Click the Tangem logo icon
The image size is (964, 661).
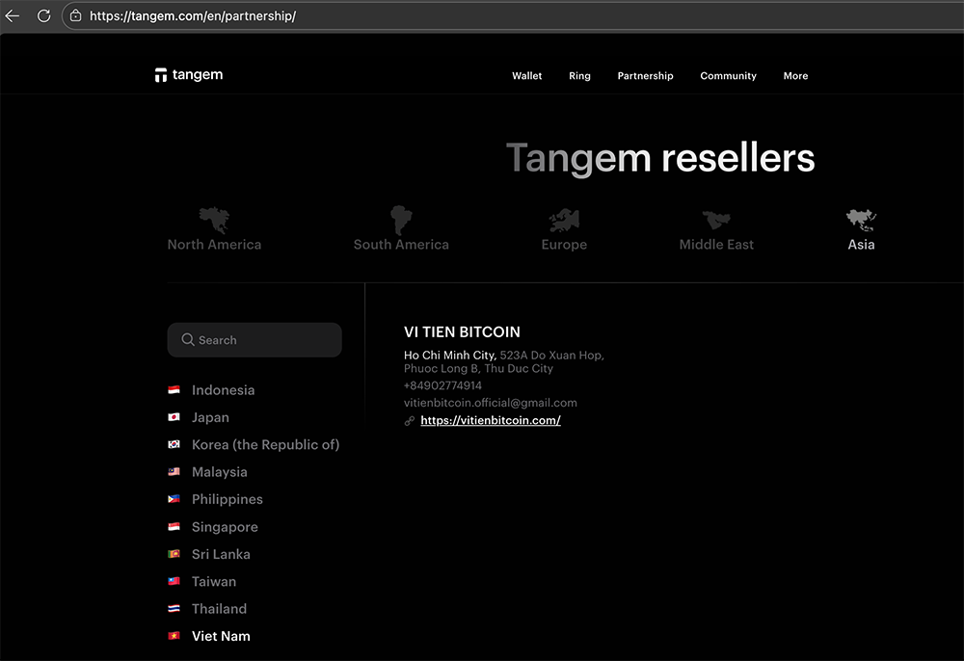pyautogui.click(x=161, y=76)
